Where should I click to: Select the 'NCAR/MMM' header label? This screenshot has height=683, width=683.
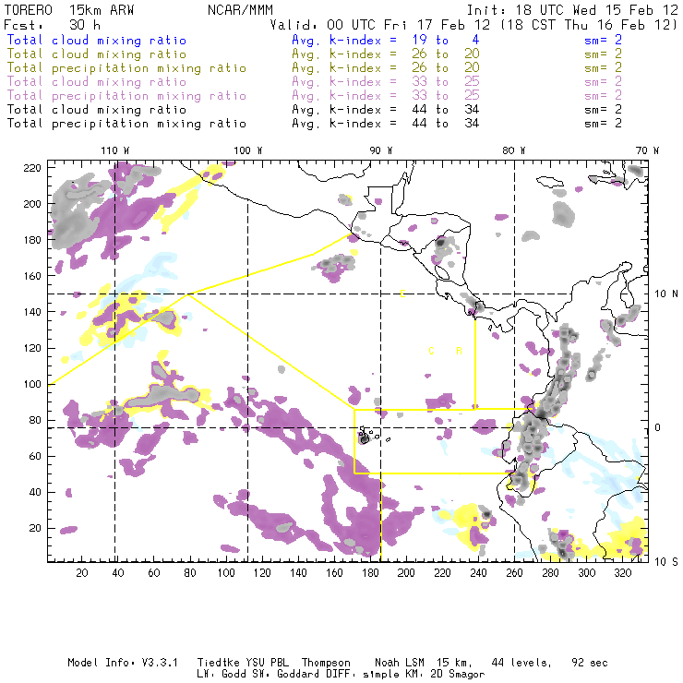pos(240,10)
